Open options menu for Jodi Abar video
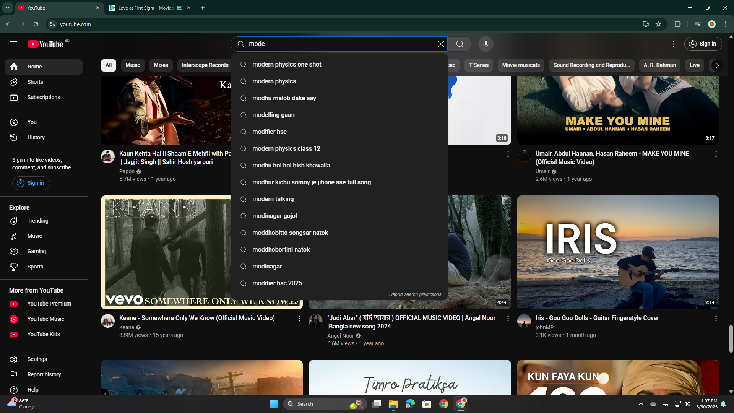The height and width of the screenshot is (413, 734). [x=508, y=319]
